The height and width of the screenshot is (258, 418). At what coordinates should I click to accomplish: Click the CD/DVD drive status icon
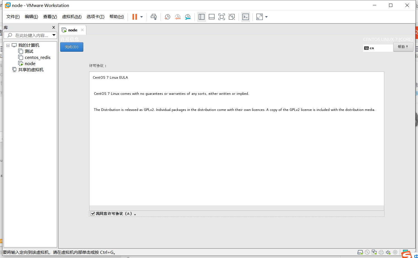(367, 252)
